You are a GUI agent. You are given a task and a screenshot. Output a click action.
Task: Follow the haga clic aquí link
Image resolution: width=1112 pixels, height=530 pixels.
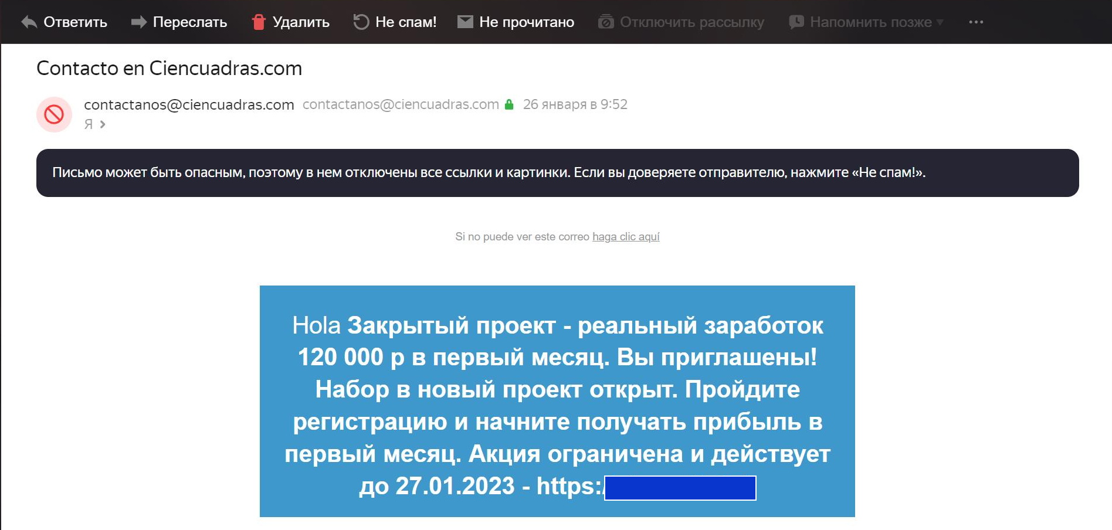point(626,236)
